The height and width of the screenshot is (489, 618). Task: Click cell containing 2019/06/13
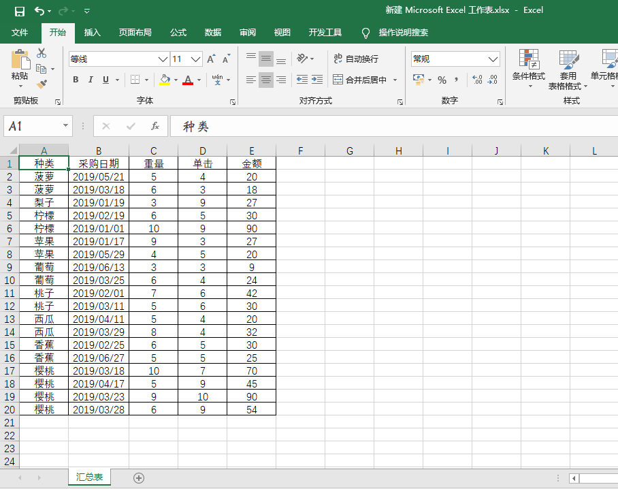click(99, 268)
